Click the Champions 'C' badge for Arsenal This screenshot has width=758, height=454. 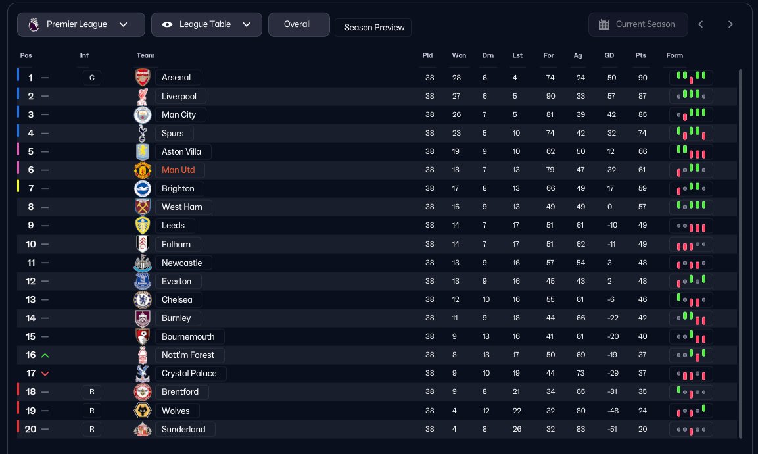tap(92, 78)
